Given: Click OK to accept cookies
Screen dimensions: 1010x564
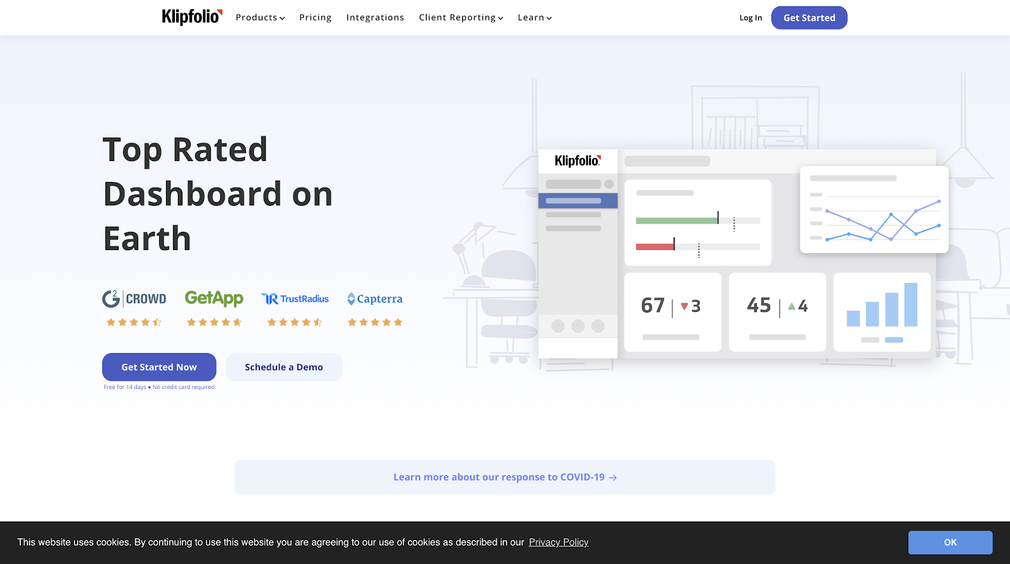Looking at the screenshot, I should tap(950, 543).
